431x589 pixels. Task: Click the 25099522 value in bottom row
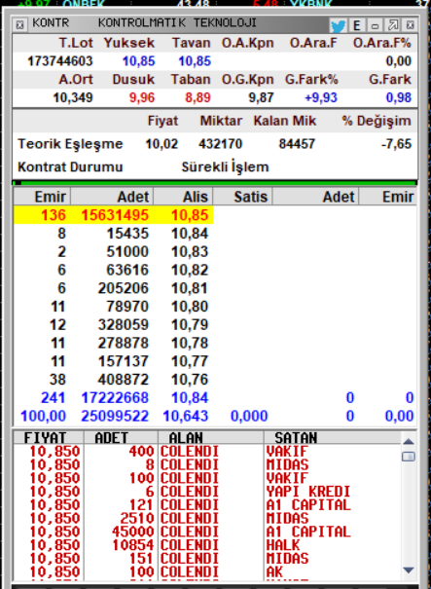click(115, 416)
